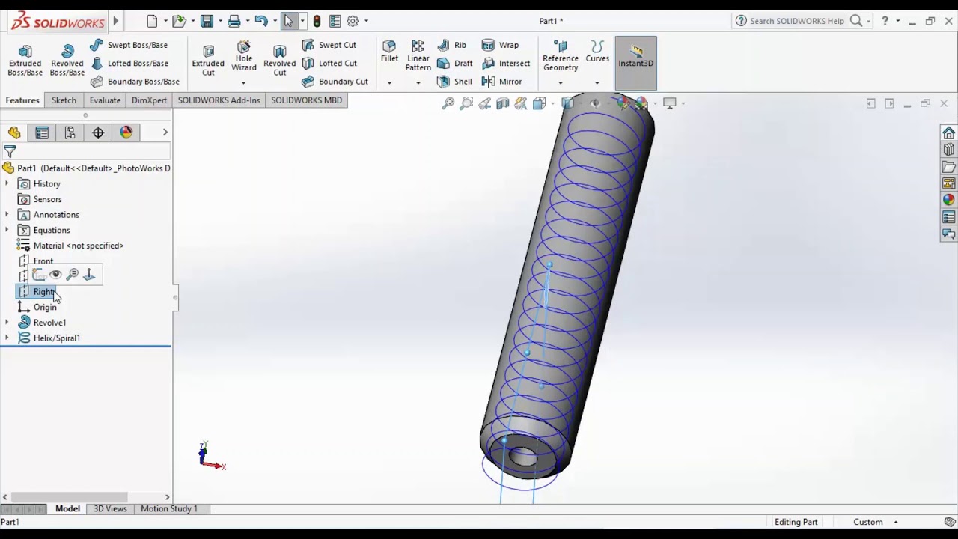This screenshot has width=958, height=539.
Task: Open the Curves tool
Action: (x=597, y=52)
